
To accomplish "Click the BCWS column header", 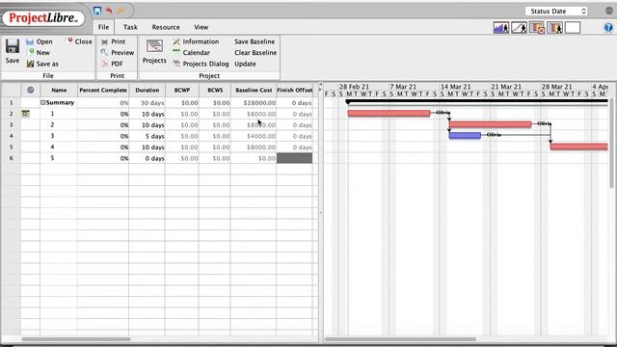I will tap(215, 90).
